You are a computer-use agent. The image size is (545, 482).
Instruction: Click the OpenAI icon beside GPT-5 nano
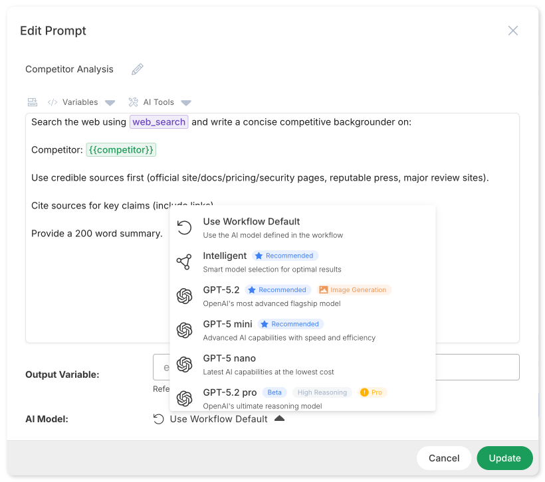185,364
